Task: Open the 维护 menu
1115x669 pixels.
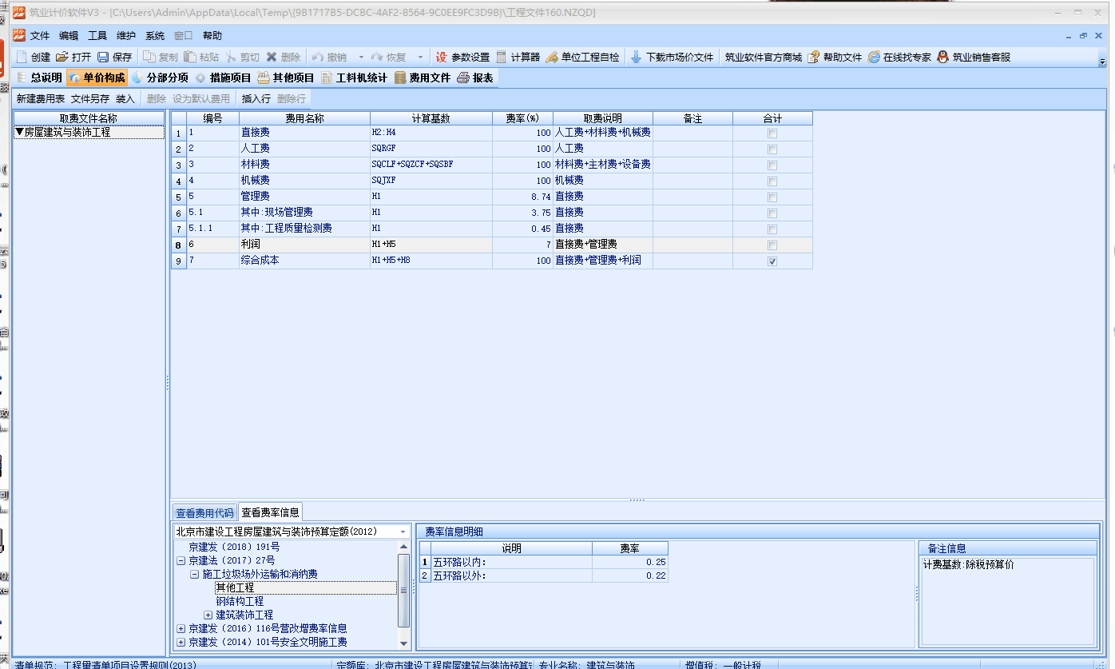Action: (x=126, y=36)
